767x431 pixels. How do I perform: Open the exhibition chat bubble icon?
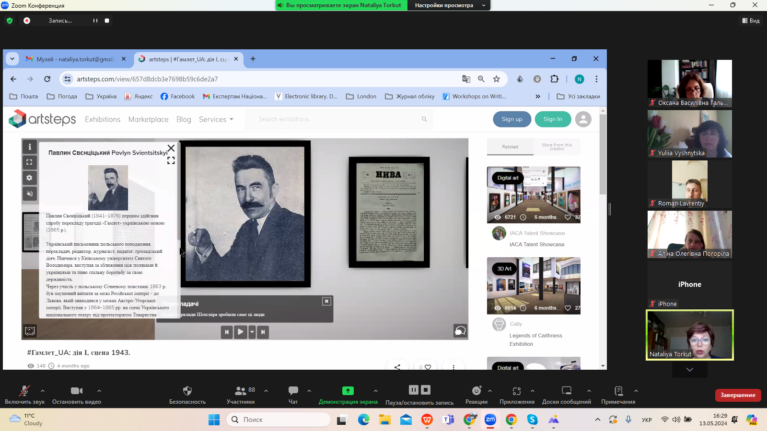tap(460, 330)
